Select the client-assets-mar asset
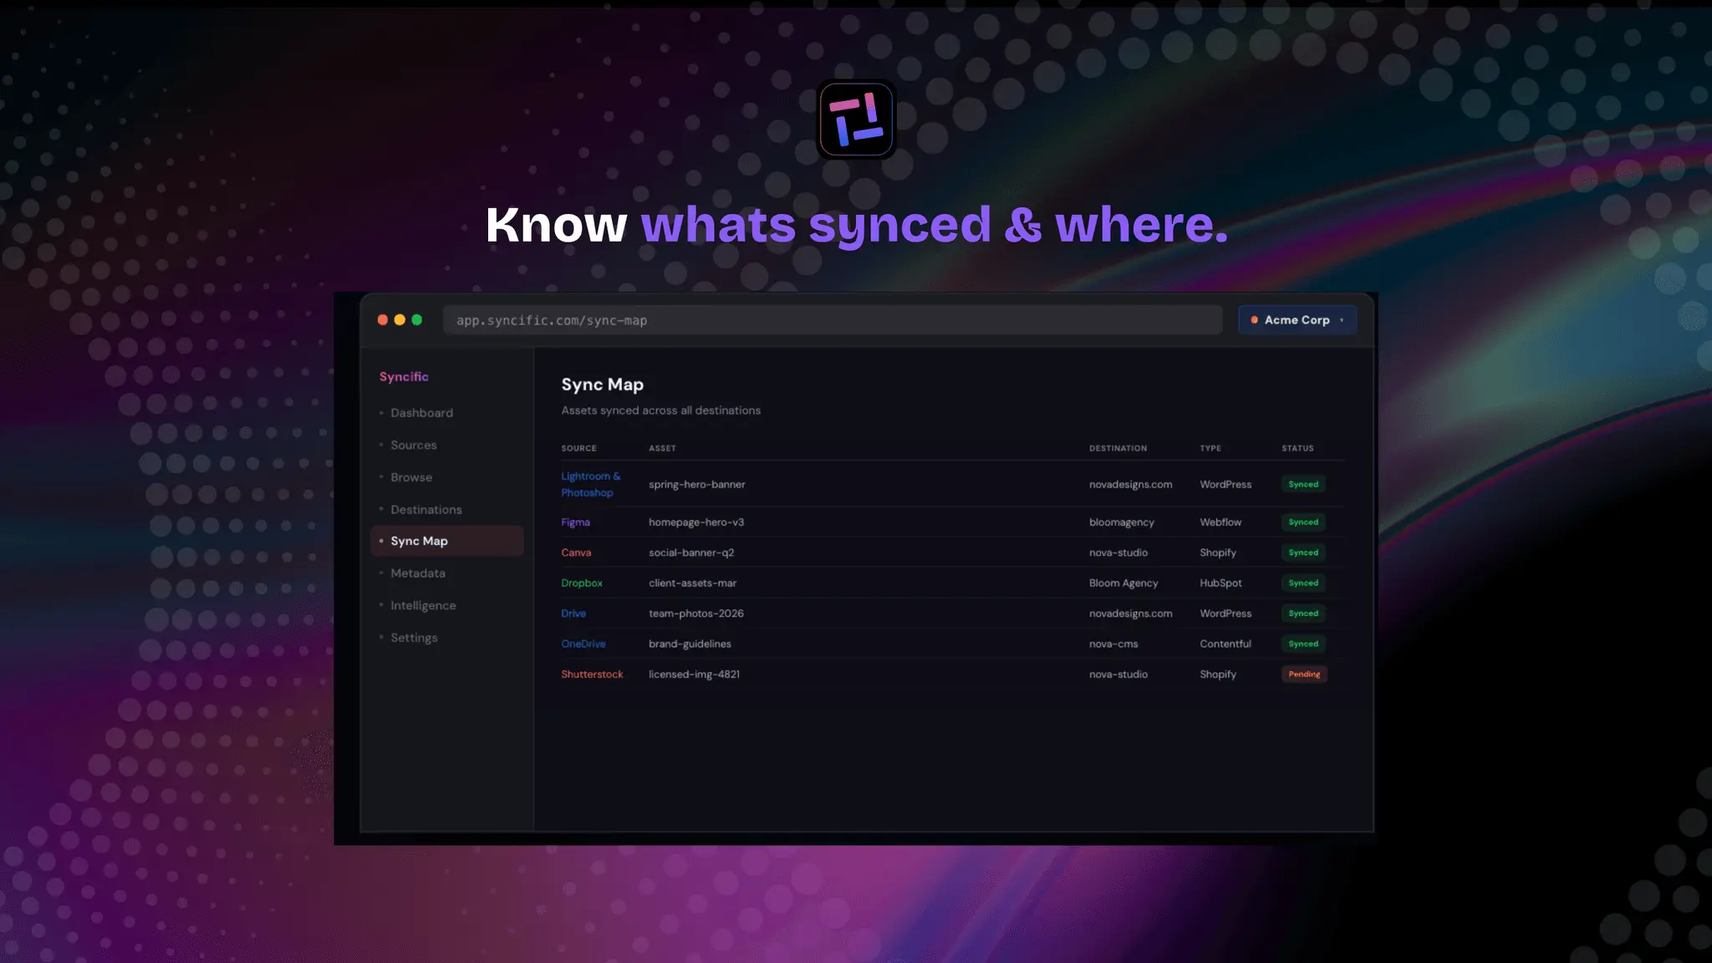Image resolution: width=1712 pixels, height=963 pixels. (692, 583)
